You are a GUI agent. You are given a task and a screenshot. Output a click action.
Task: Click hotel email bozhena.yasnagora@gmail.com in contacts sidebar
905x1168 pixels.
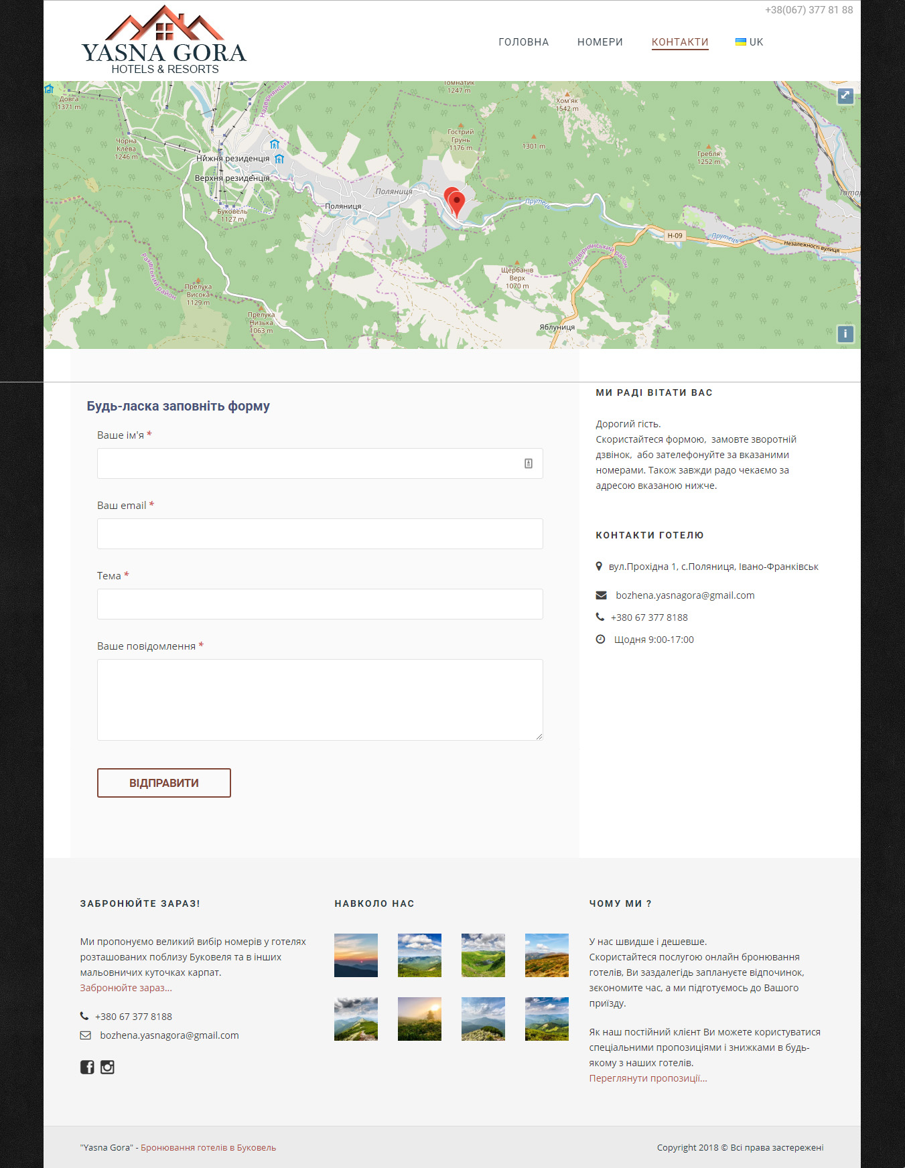pos(685,595)
